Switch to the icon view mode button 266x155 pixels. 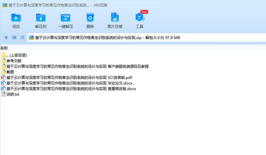[x=14, y=37]
